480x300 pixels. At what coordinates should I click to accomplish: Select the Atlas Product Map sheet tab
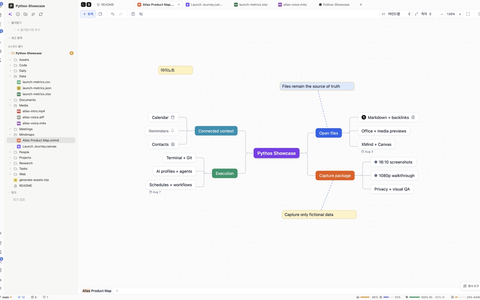[x=97, y=291]
